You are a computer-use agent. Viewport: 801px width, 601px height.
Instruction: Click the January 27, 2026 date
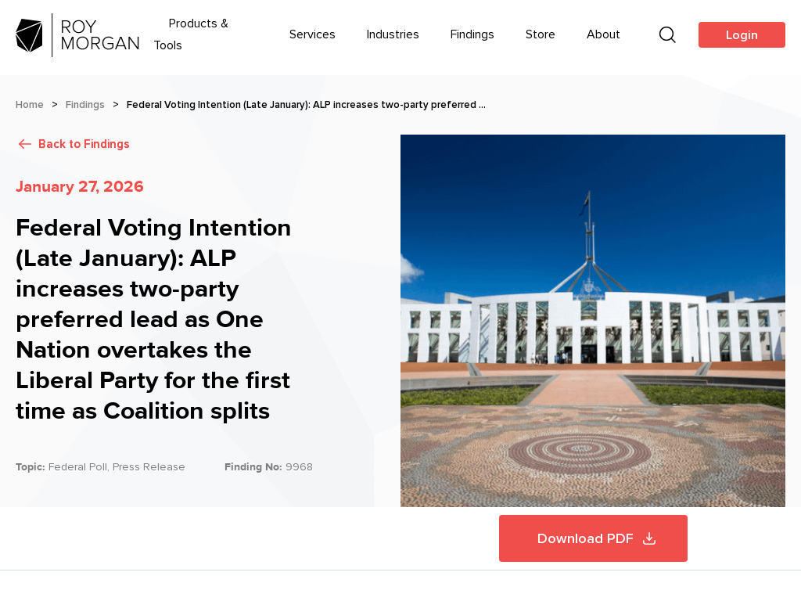coord(80,186)
